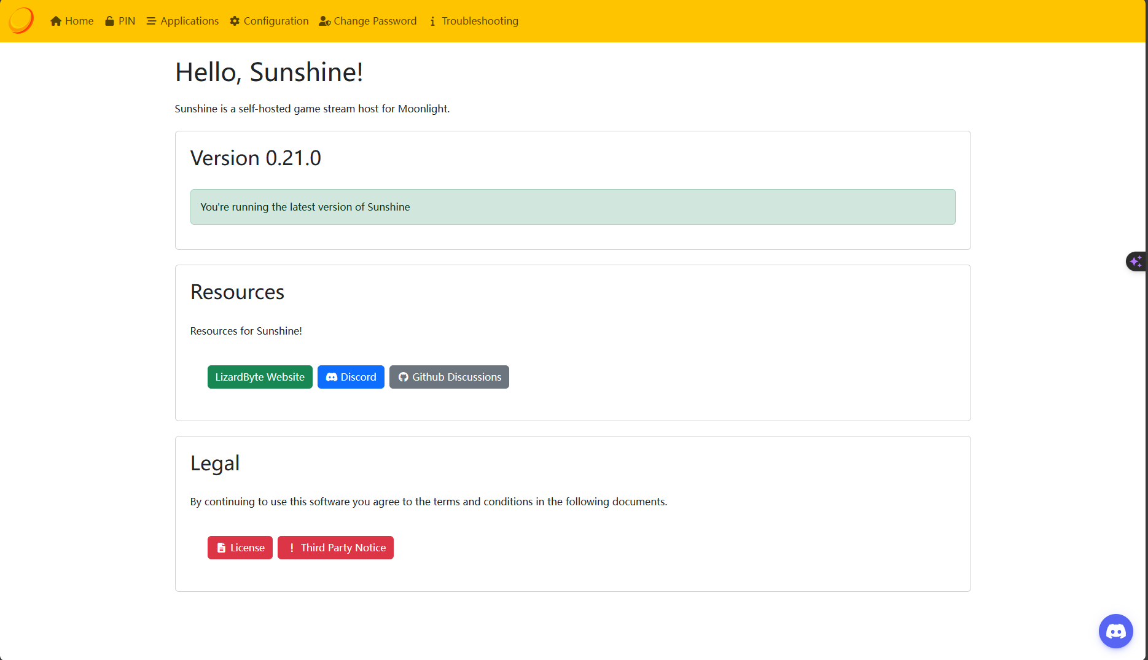Go to the PIN pairing page
Screen dimensions: 1148x660
click(x=120, y=21)
